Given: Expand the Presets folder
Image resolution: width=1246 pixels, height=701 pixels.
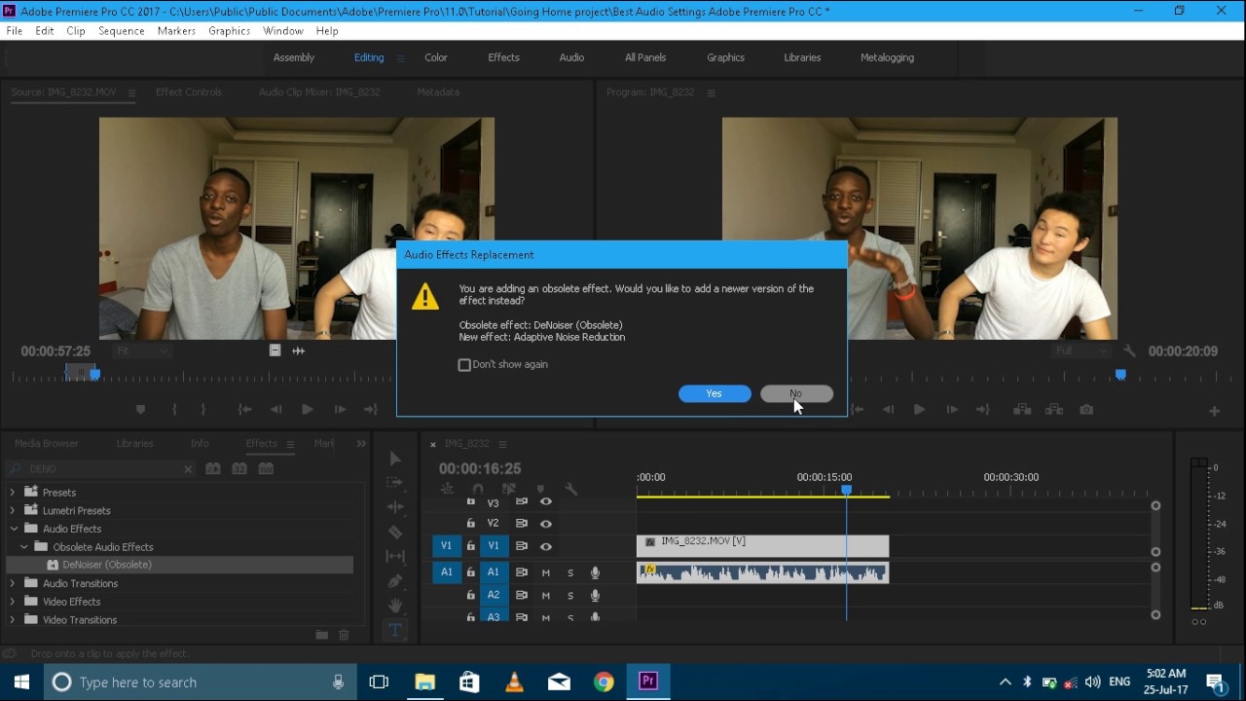Looking at the screenshot, I should point(13,493).
